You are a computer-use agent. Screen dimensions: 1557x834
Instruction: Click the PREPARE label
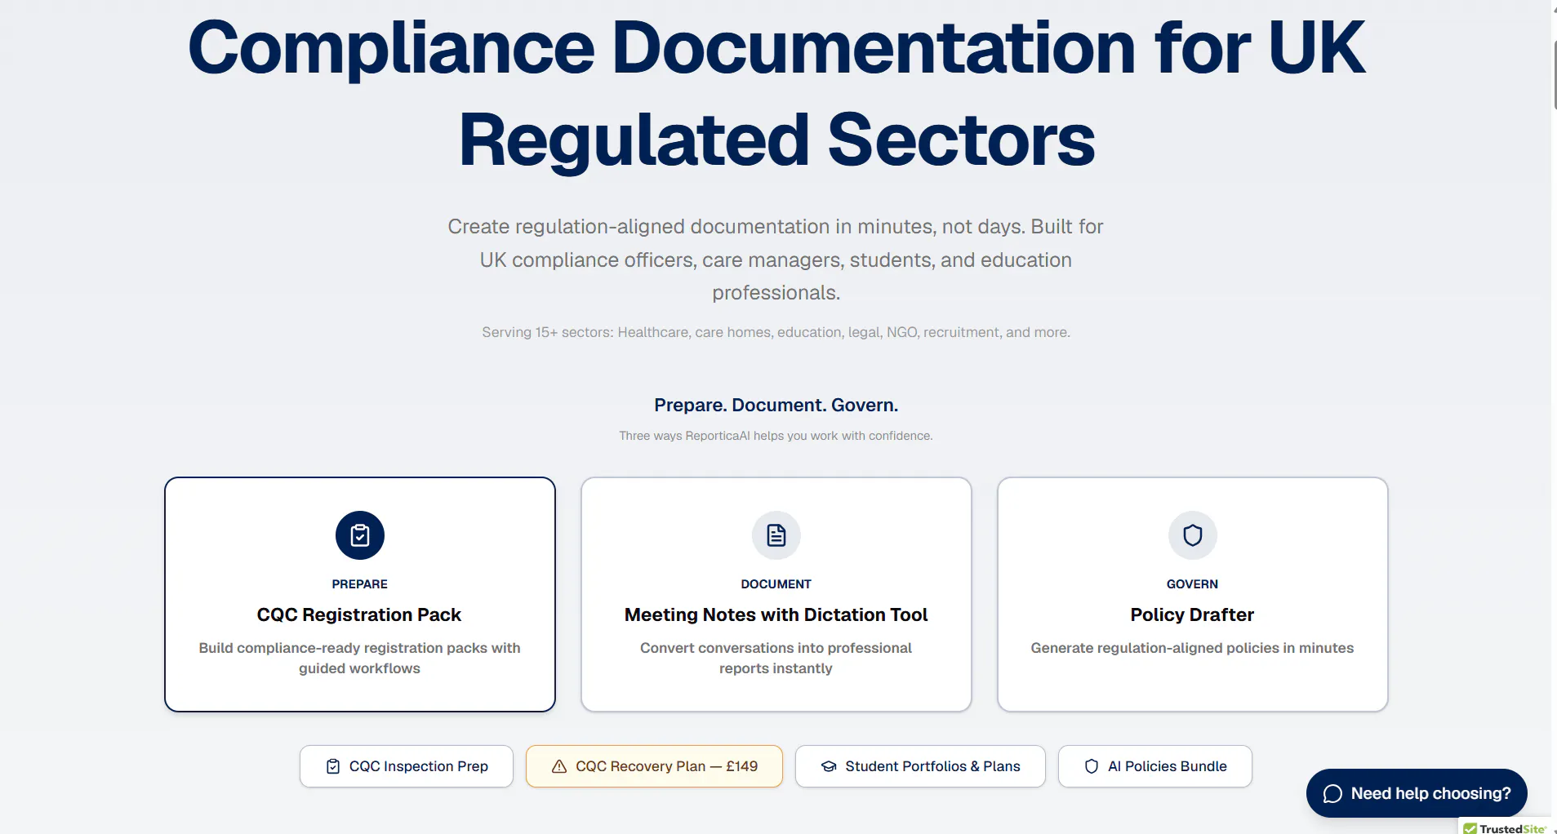[360, 584]
